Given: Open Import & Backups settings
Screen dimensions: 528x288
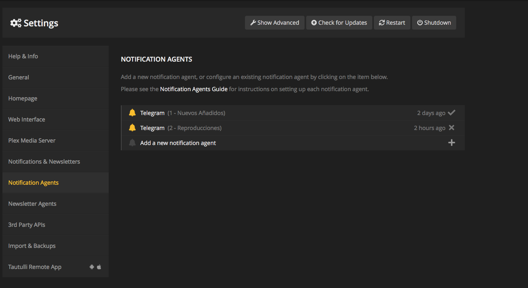Looking at the screenshot, I should point(32,246).
